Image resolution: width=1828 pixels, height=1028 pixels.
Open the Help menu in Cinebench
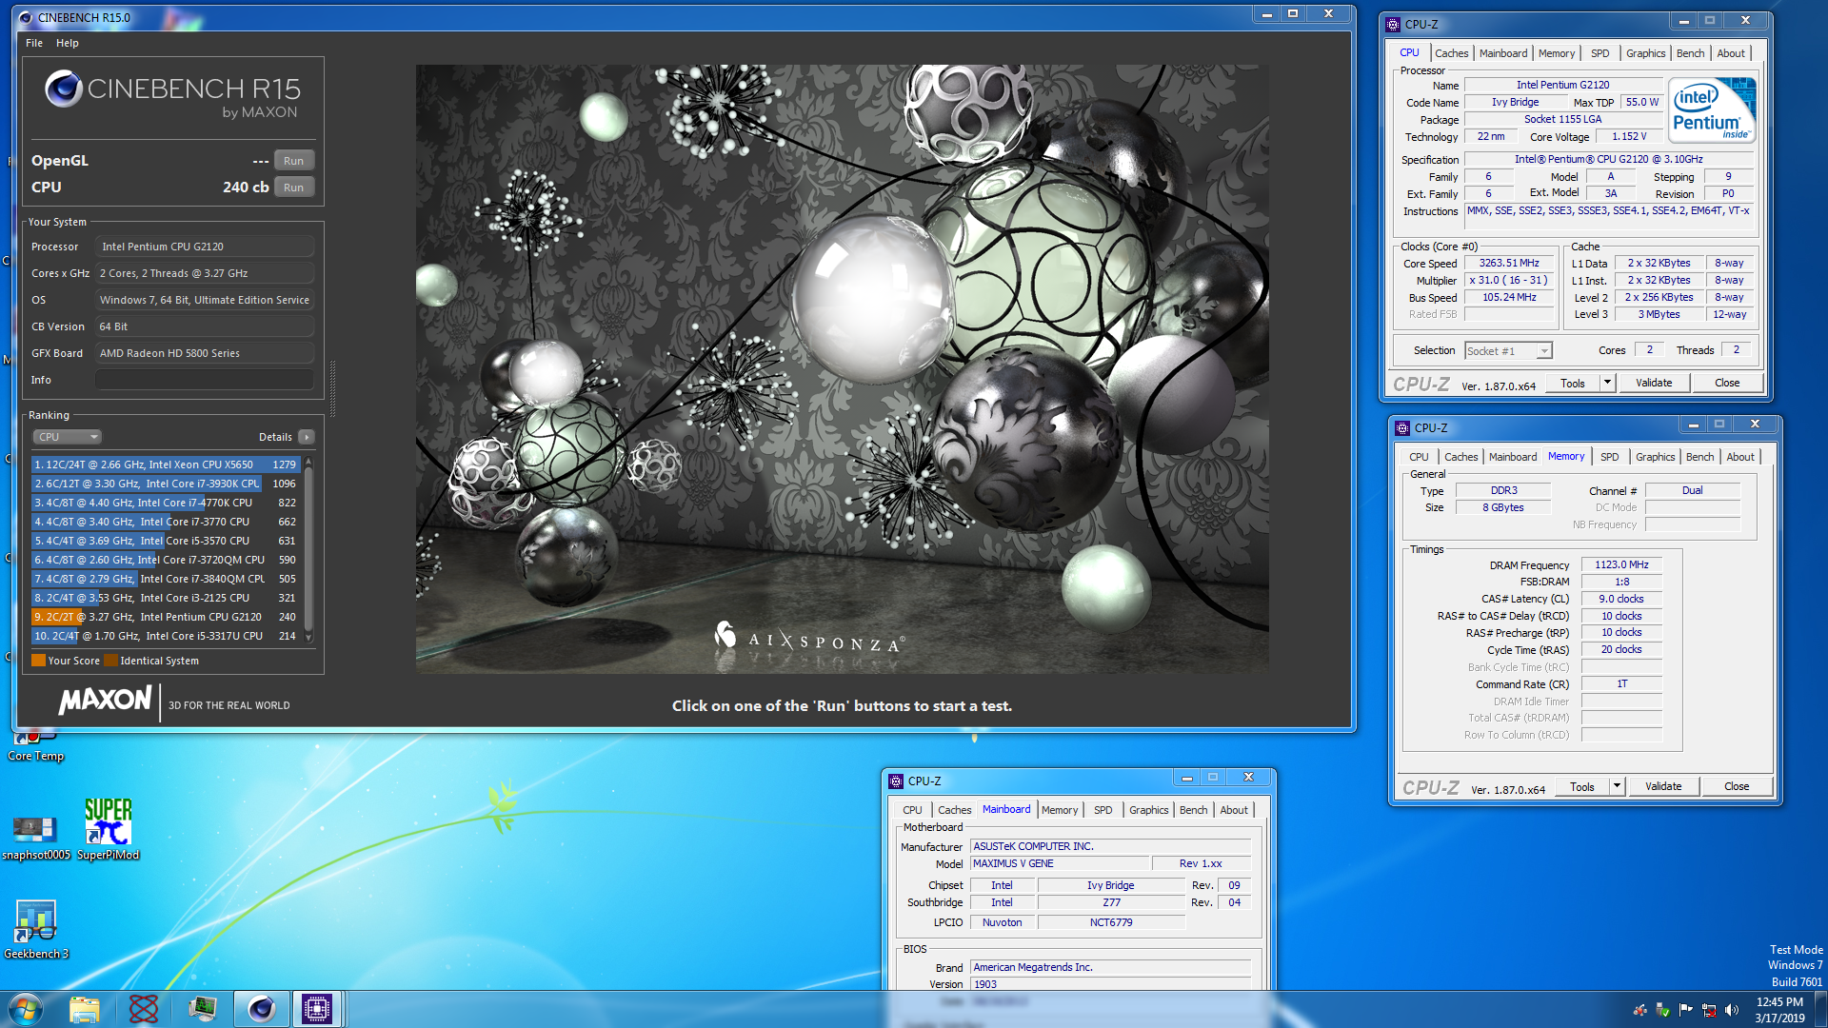67,43
